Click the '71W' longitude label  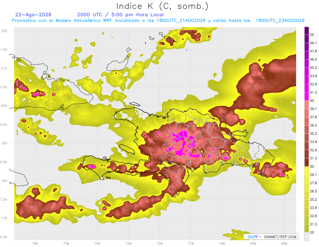point(191,244)
